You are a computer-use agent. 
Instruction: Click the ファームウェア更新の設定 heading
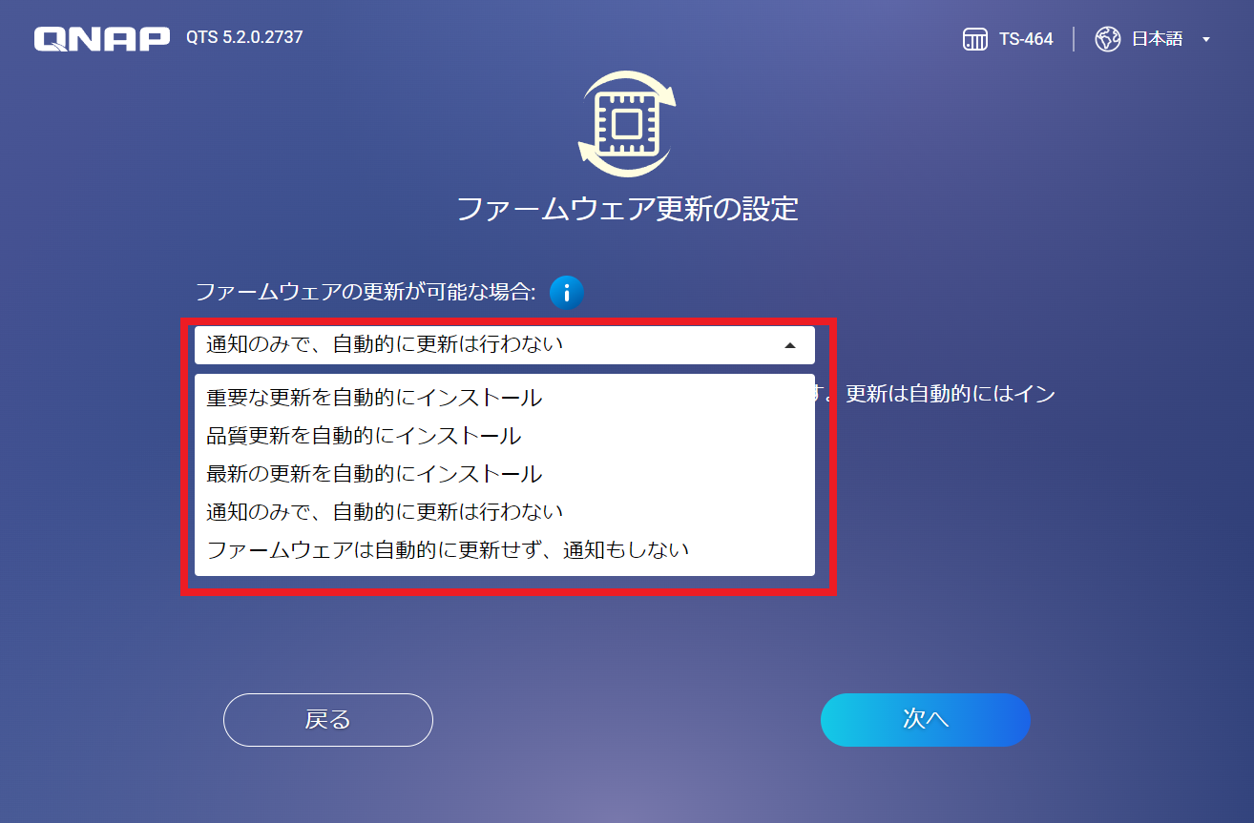click(x=627, y=209)
